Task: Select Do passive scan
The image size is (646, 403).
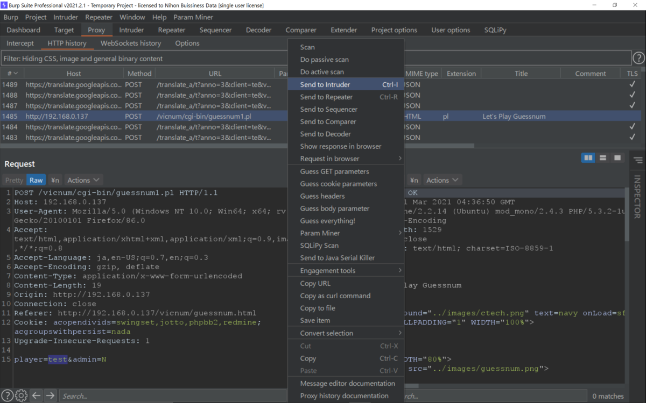Action: tap(346, 60)
